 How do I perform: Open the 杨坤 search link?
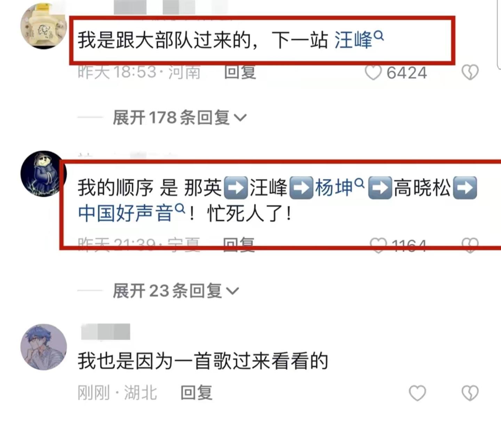(334, 188)
